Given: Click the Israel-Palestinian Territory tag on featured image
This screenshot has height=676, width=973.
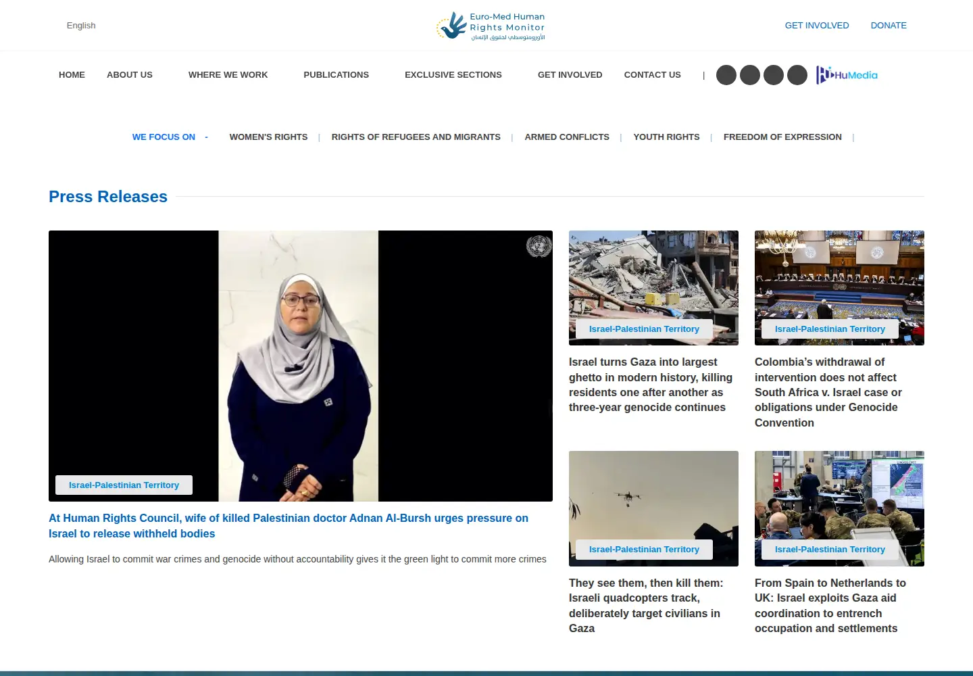Looking at the screenshot, I should coord(124,485).
